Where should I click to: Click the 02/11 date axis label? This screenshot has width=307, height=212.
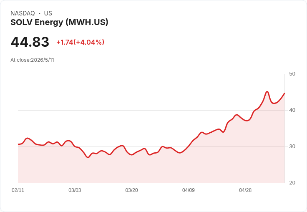pos(18,190)
